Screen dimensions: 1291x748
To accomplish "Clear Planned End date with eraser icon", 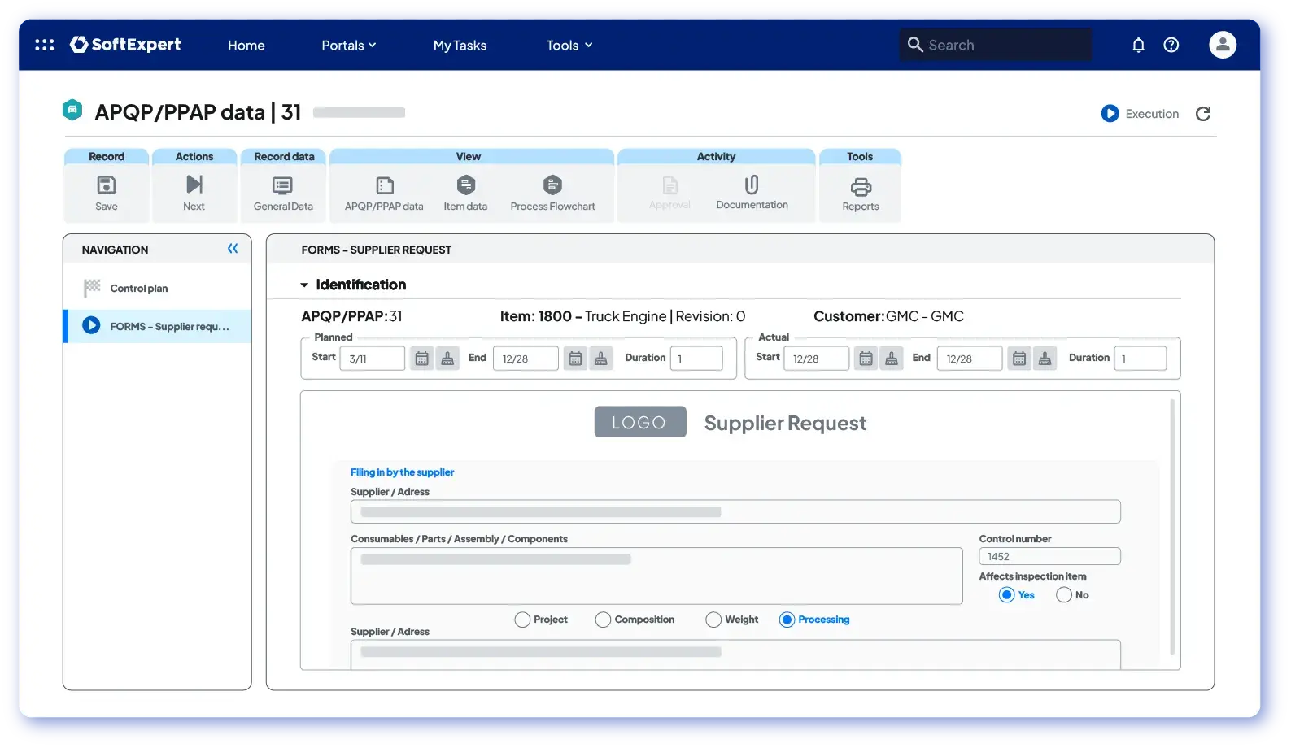I will [601, 359].
